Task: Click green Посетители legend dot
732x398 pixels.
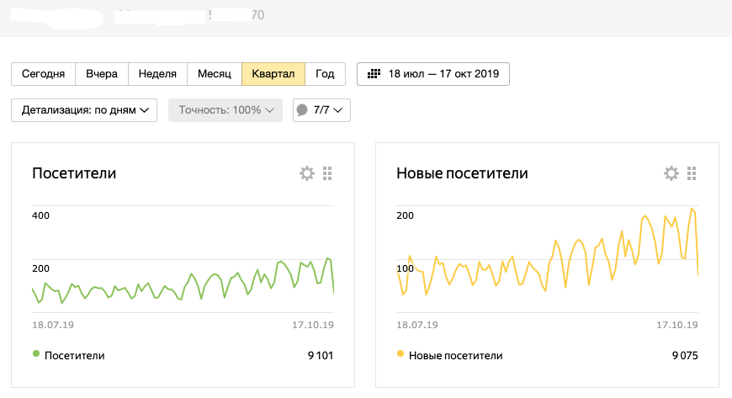Action: 36,355
